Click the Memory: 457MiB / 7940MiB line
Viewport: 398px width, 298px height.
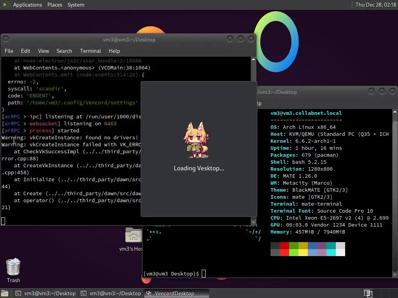pyautogui.click(x=308, y=232)
